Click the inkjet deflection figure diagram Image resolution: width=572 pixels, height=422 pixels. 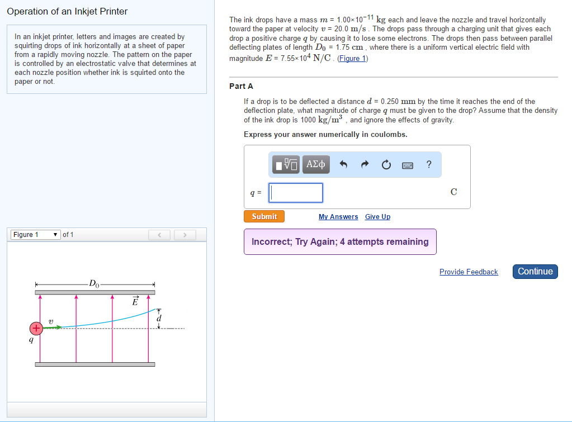pyautogui.click(x=95, y=326)
